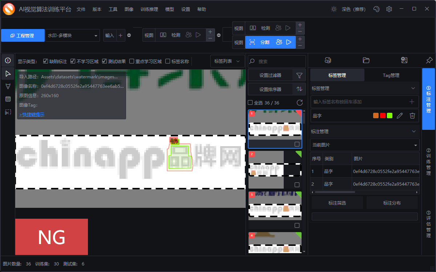Open the settings gear in title bar
This screenshot has height=272, width=436.
click(389, 9)
